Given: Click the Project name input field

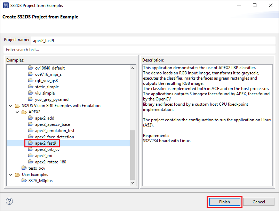Looking at the screenshot, I should coord(153,41).
